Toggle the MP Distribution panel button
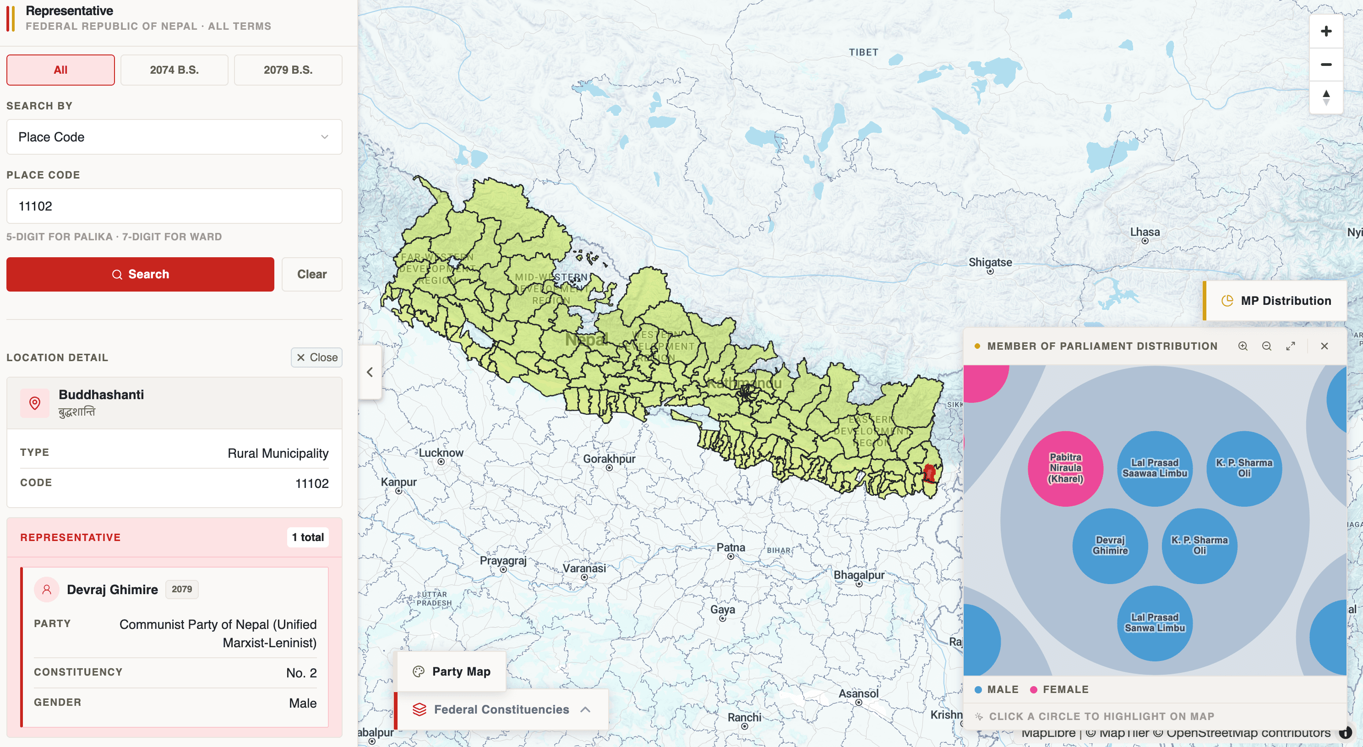 click(x=1275, y=301)
